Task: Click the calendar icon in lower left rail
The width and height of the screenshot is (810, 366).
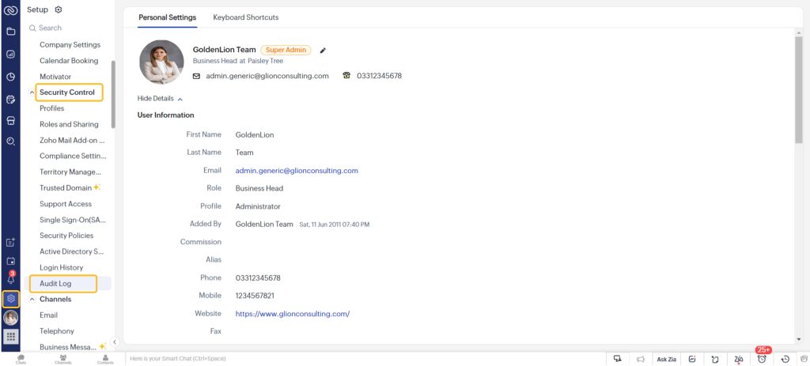Action: click(10, 261)
